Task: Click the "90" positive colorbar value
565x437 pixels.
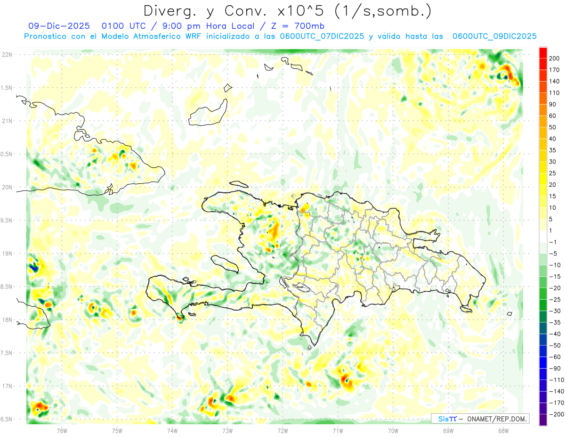Action: (553, 104)
